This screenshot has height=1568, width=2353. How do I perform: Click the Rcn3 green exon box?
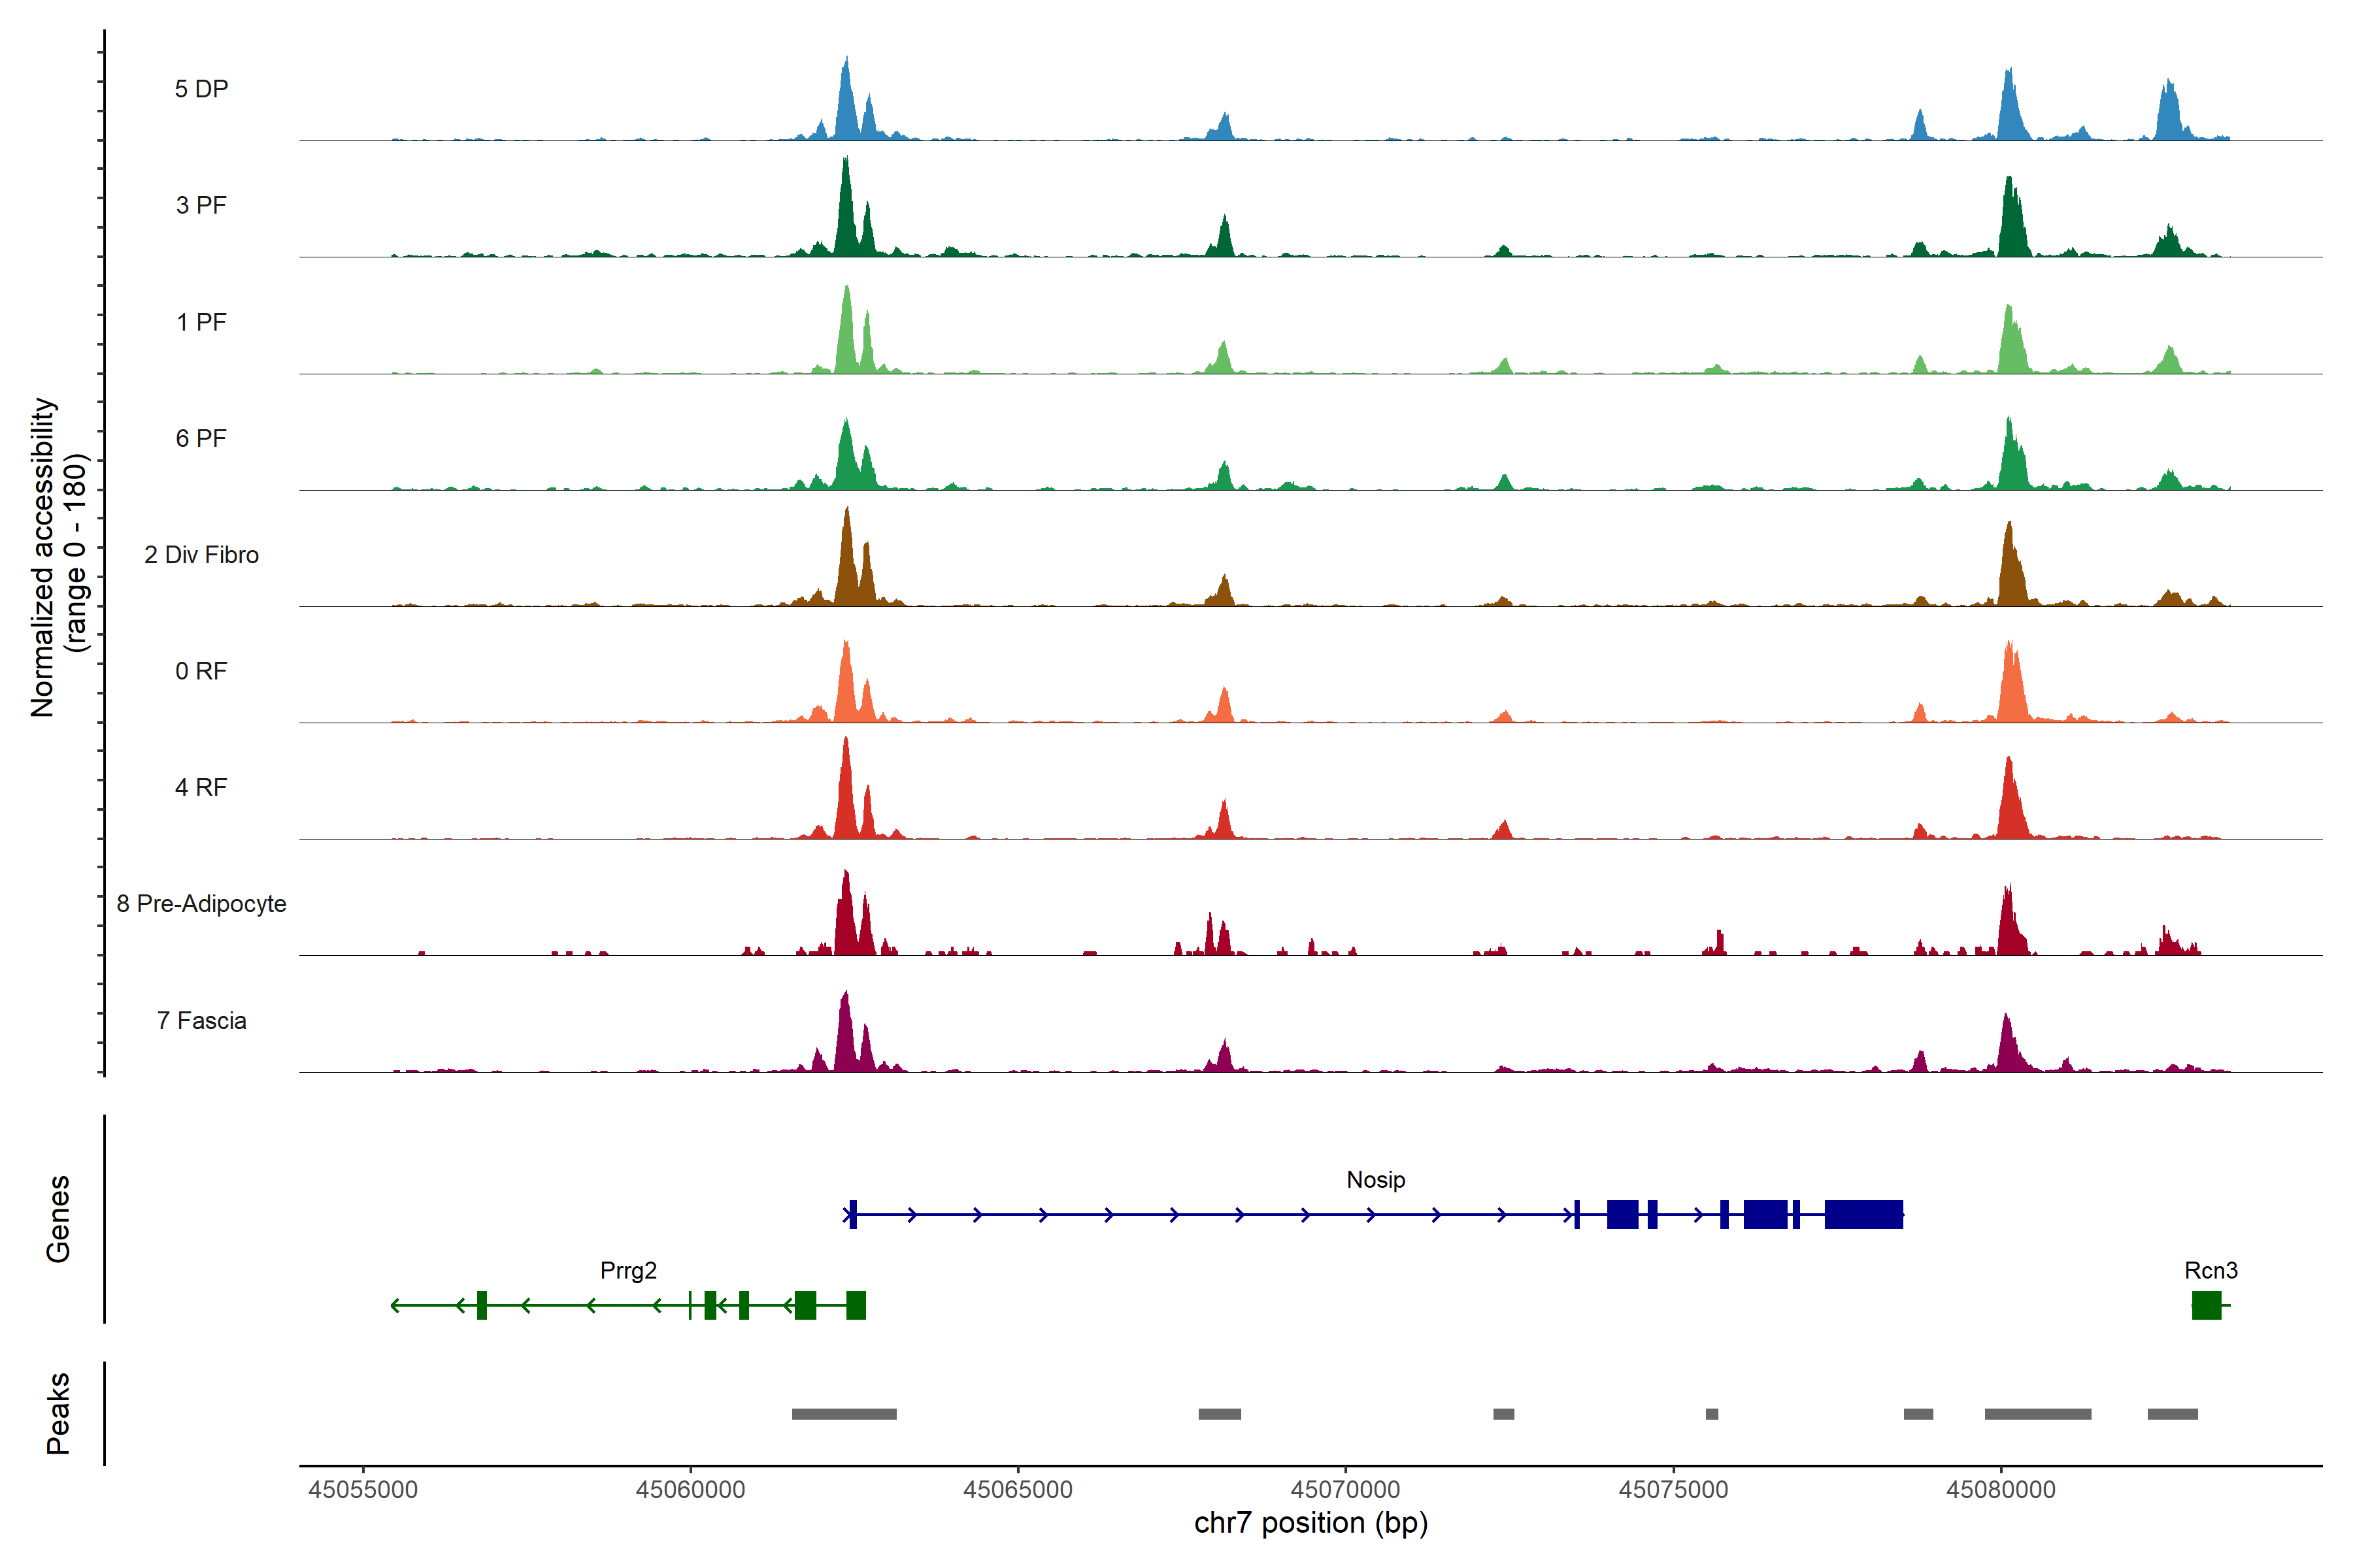[2206, 1305]
